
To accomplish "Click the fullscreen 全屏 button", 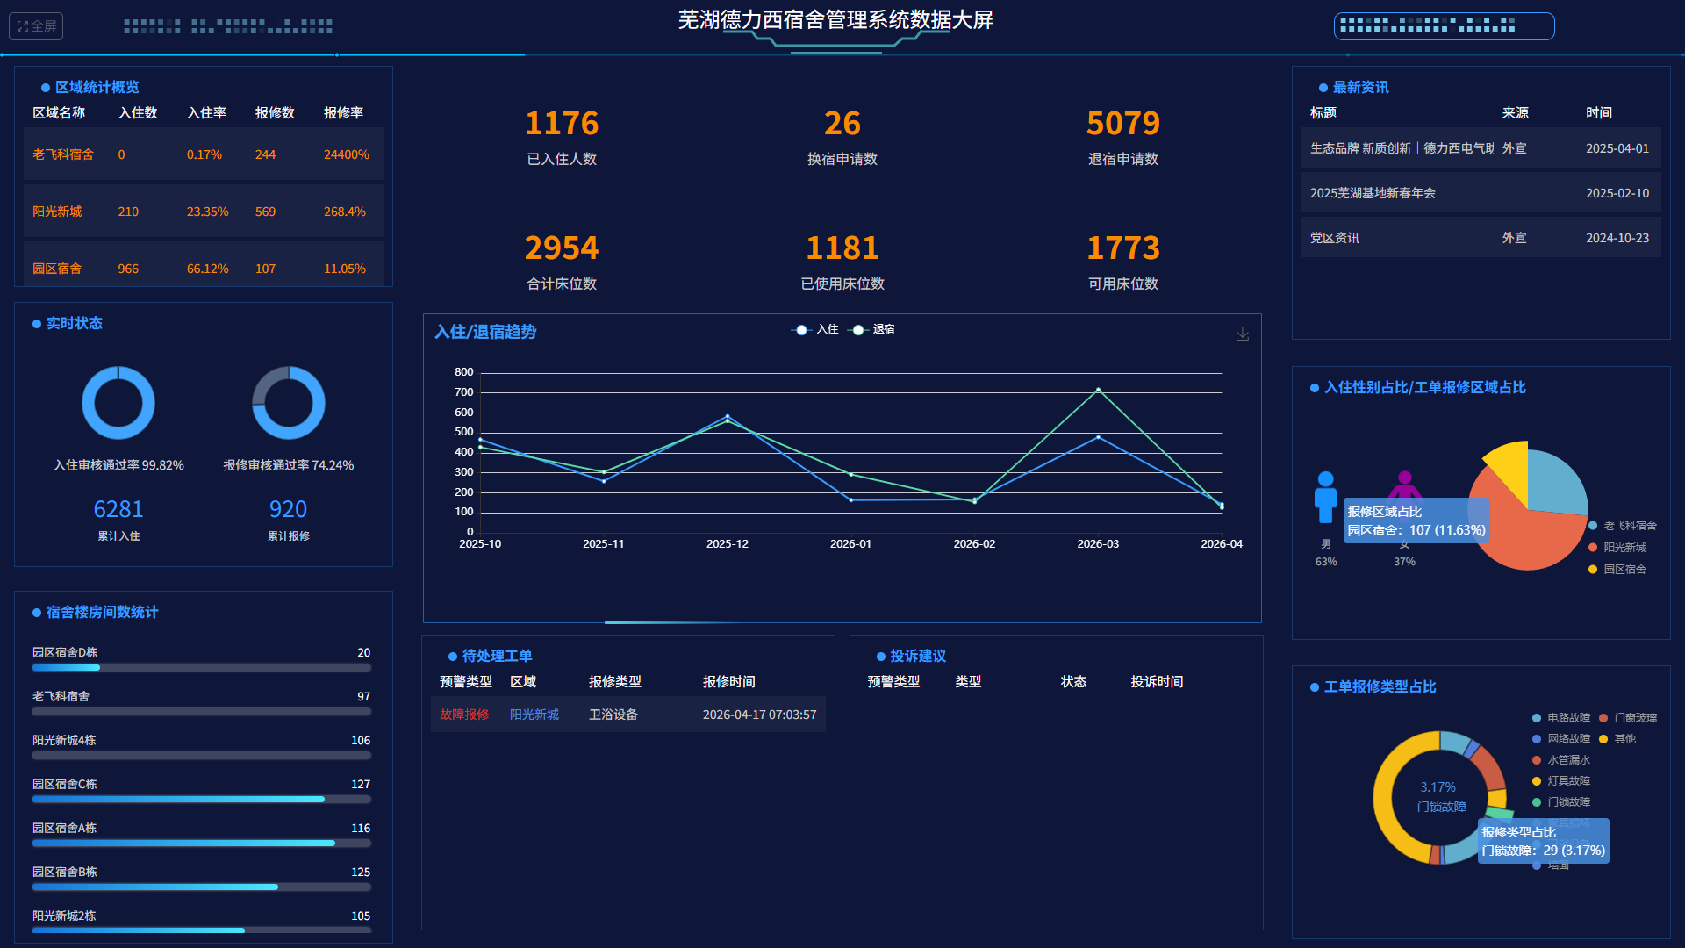I will [x=36, y=26].
